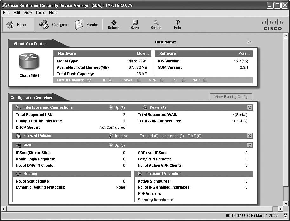Open Hardware More link
Viewport: 290px width, 221px height.
pos(143,53)
